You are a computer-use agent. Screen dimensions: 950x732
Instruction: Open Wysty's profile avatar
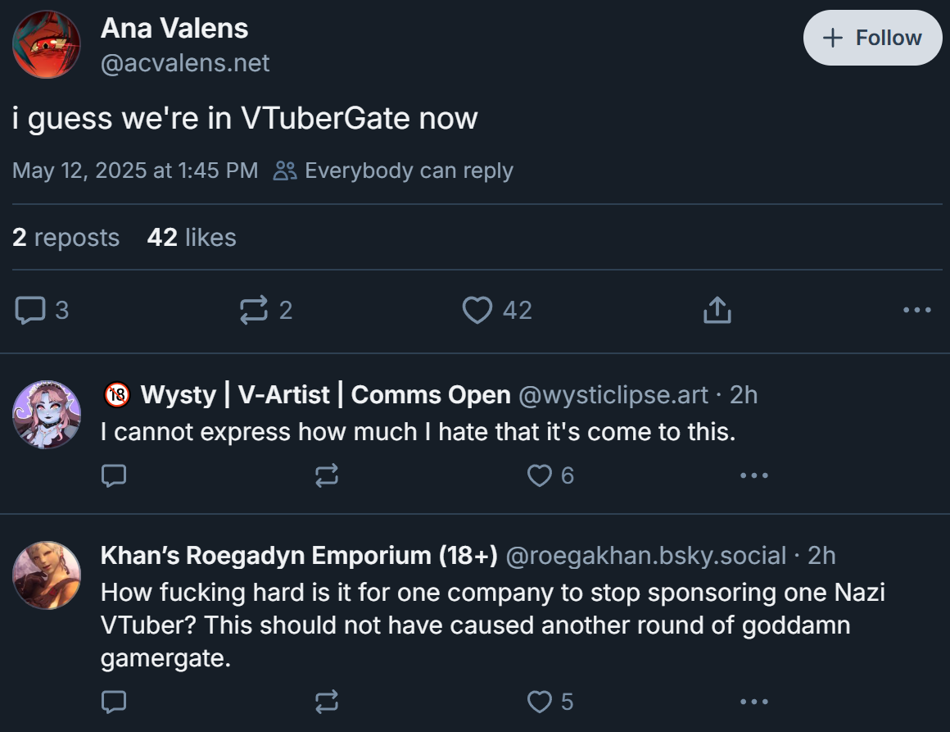47,415
